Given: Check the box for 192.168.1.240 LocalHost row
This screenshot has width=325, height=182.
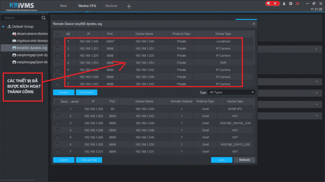Looking at the screenshot, I should tap(58, 41).
